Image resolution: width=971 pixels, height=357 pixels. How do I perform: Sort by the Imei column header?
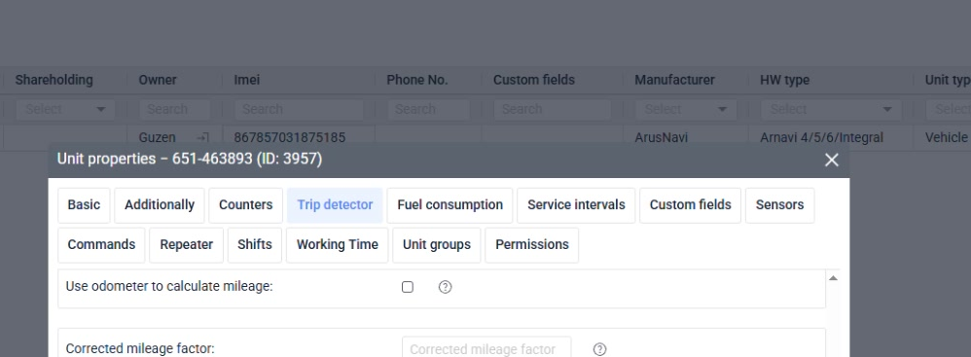(247, 81)
